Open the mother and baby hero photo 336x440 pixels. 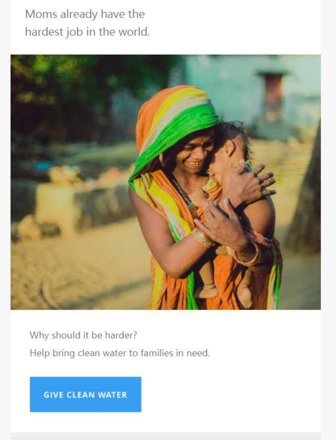tap(166, 182)
